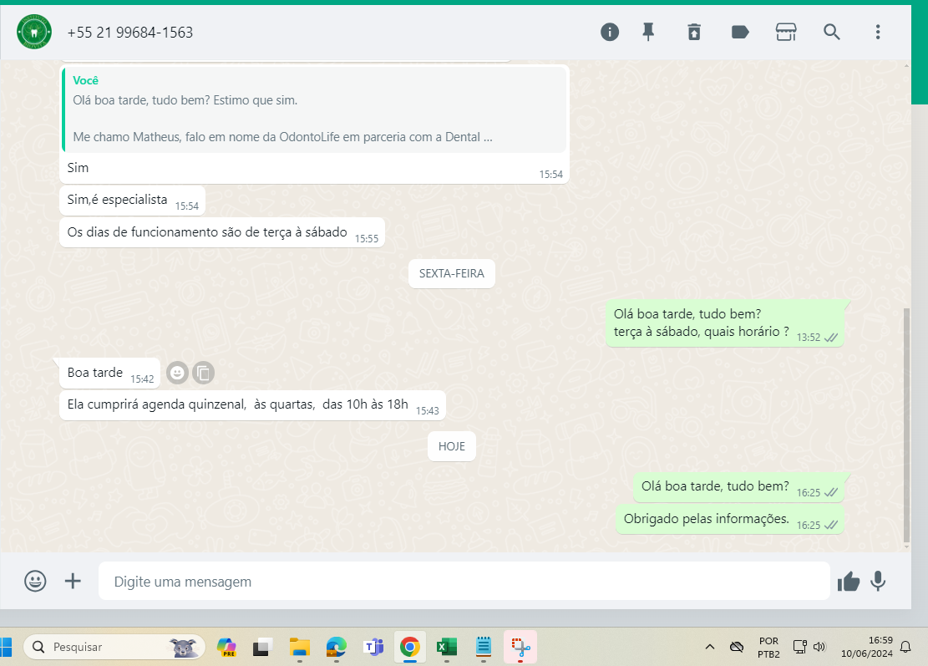
Task: Start voice recording with the microphone icon
Action: coord(878,582)
